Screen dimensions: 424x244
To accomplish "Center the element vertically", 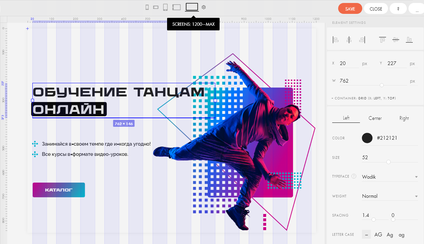I will point(396,40).
